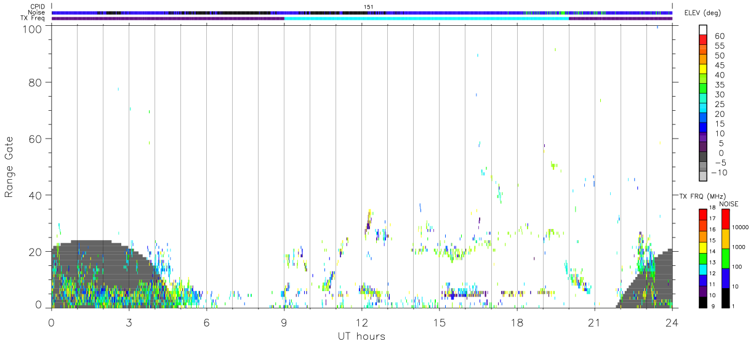Click the TX Freq row label
Viewport: 756px width, 349px height.
point(33,18)
